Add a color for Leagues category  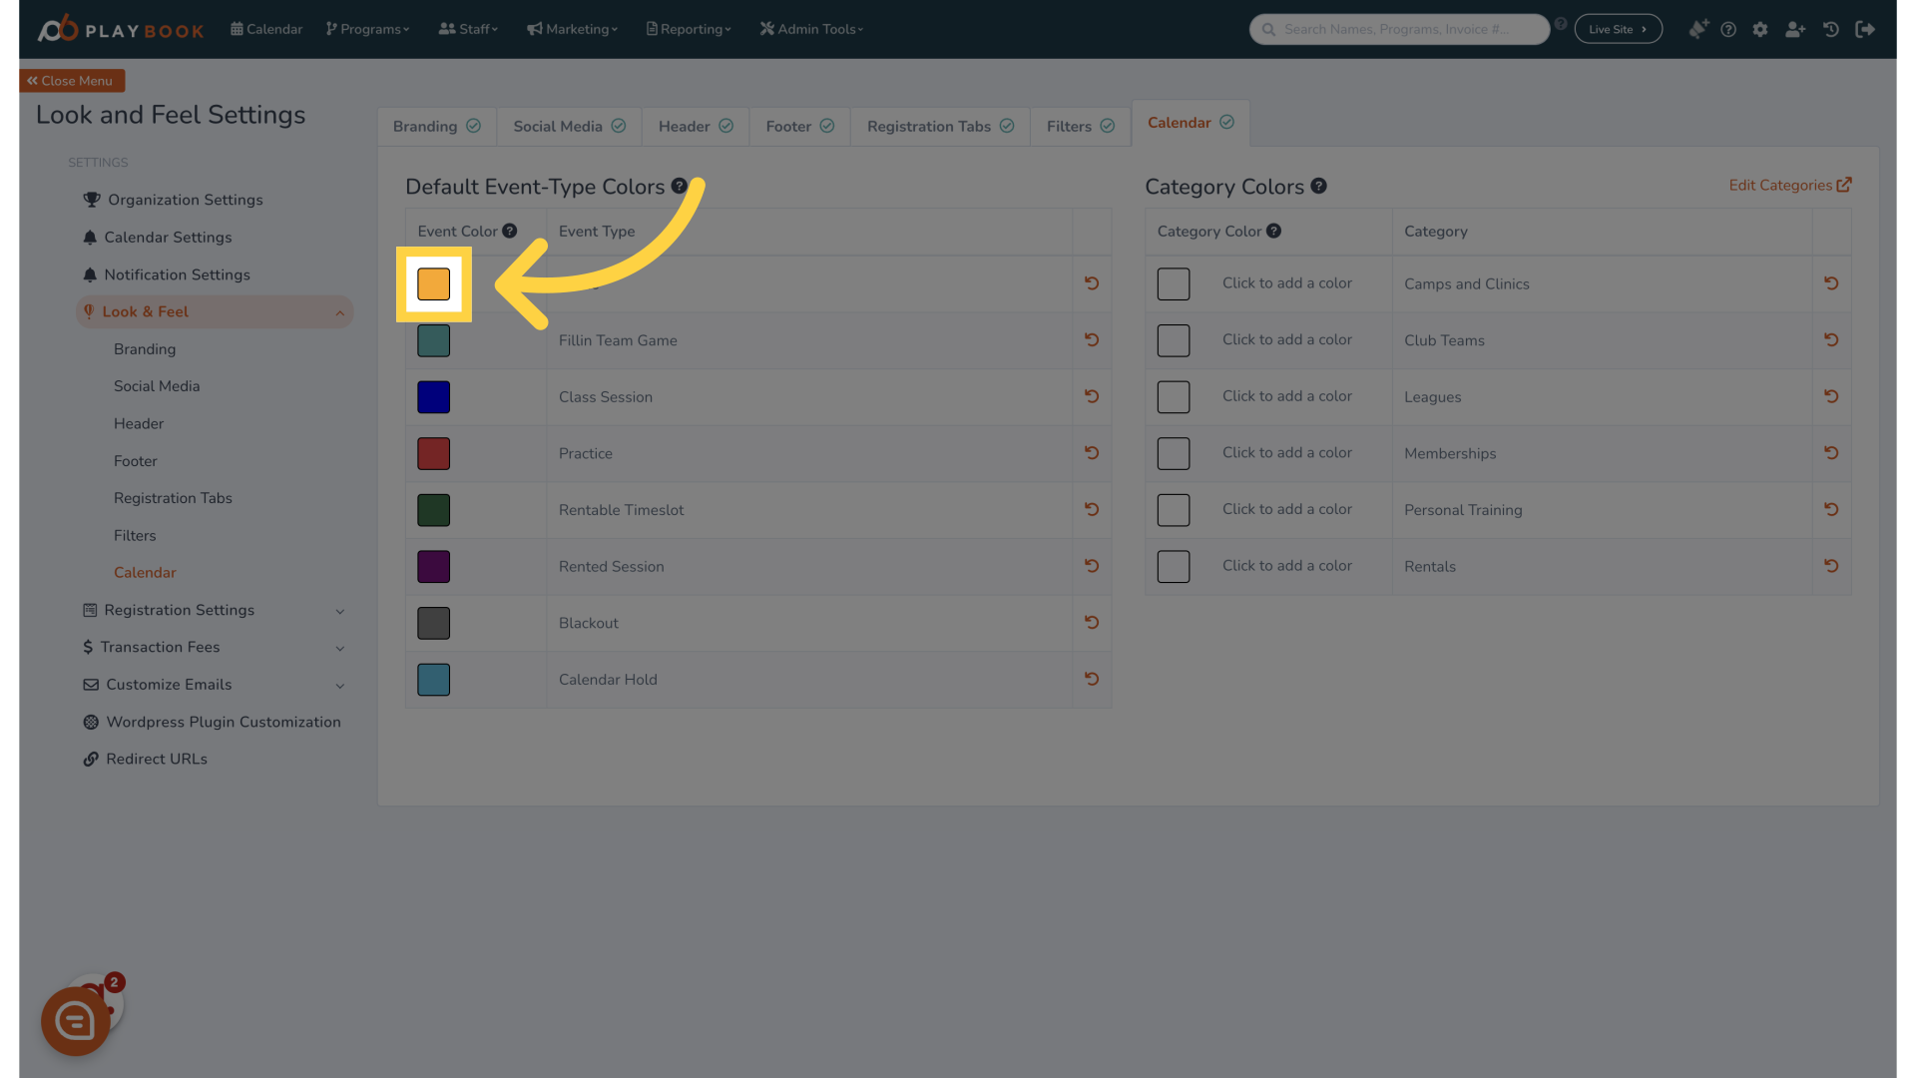pyautogui.click(x=1174, y=397)
